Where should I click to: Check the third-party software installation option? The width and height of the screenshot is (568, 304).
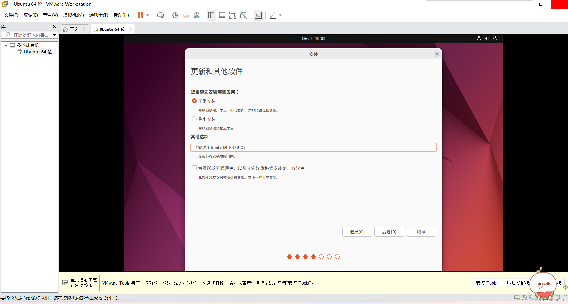click(194, 168)
